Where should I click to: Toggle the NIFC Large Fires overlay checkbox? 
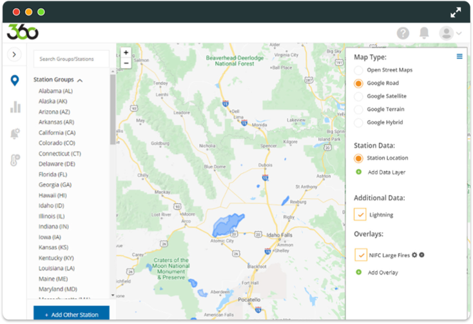[x=360, y=254]
